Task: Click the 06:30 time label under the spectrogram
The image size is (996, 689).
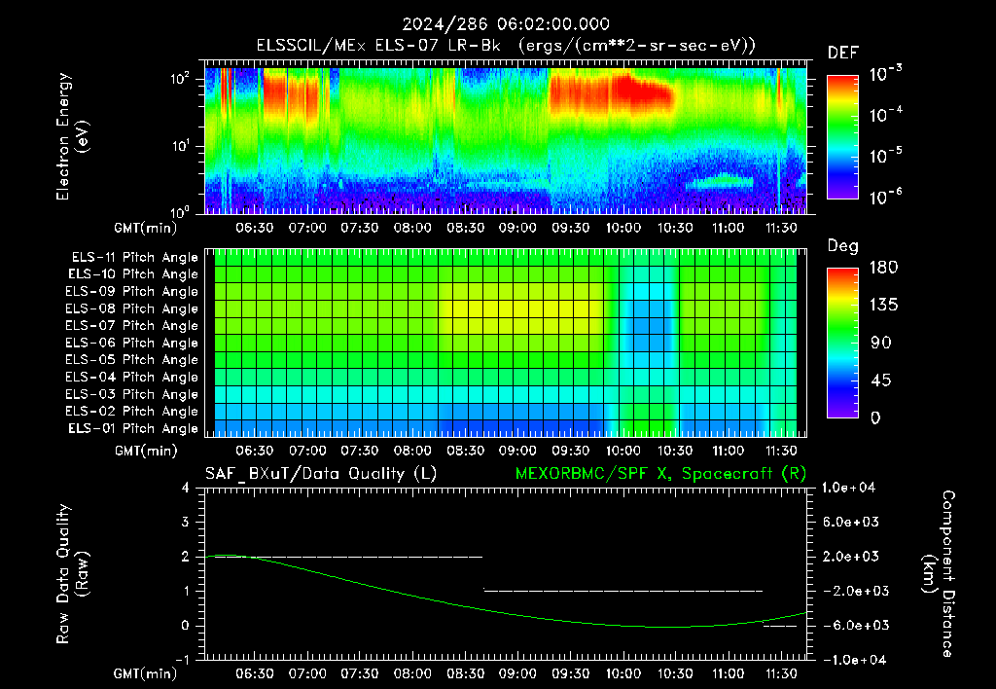Action: pyautogui.click(x=254, y=228)
